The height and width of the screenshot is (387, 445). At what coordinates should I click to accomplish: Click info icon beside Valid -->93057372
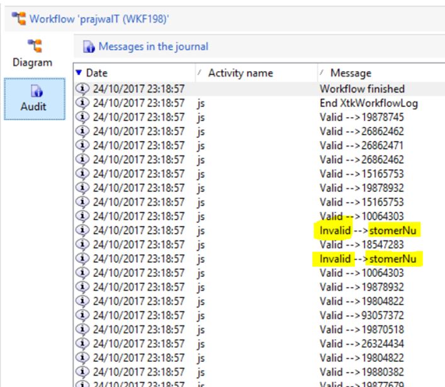(82, 315)
